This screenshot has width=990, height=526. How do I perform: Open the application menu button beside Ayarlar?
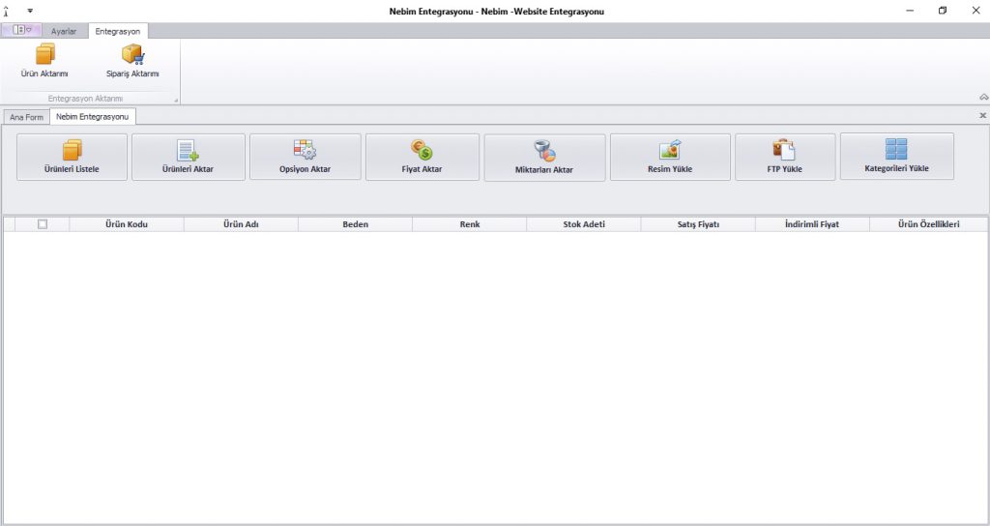click(x=21, y=30)
